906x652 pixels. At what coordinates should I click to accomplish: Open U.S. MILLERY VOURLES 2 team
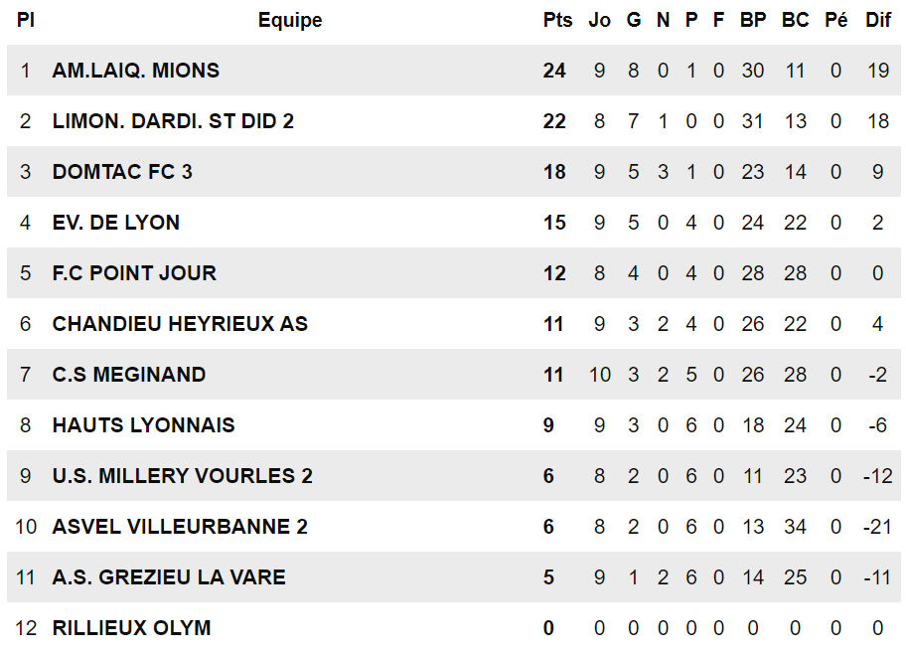tap(182, 476)
